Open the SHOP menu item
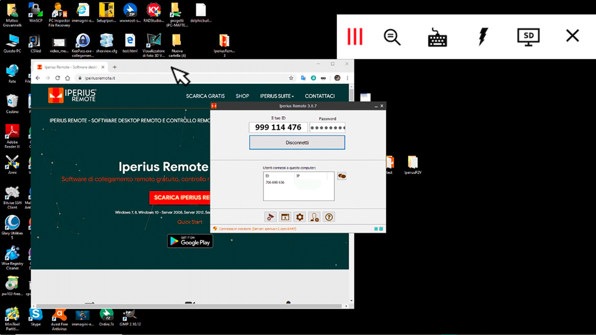 click(242, 96)
